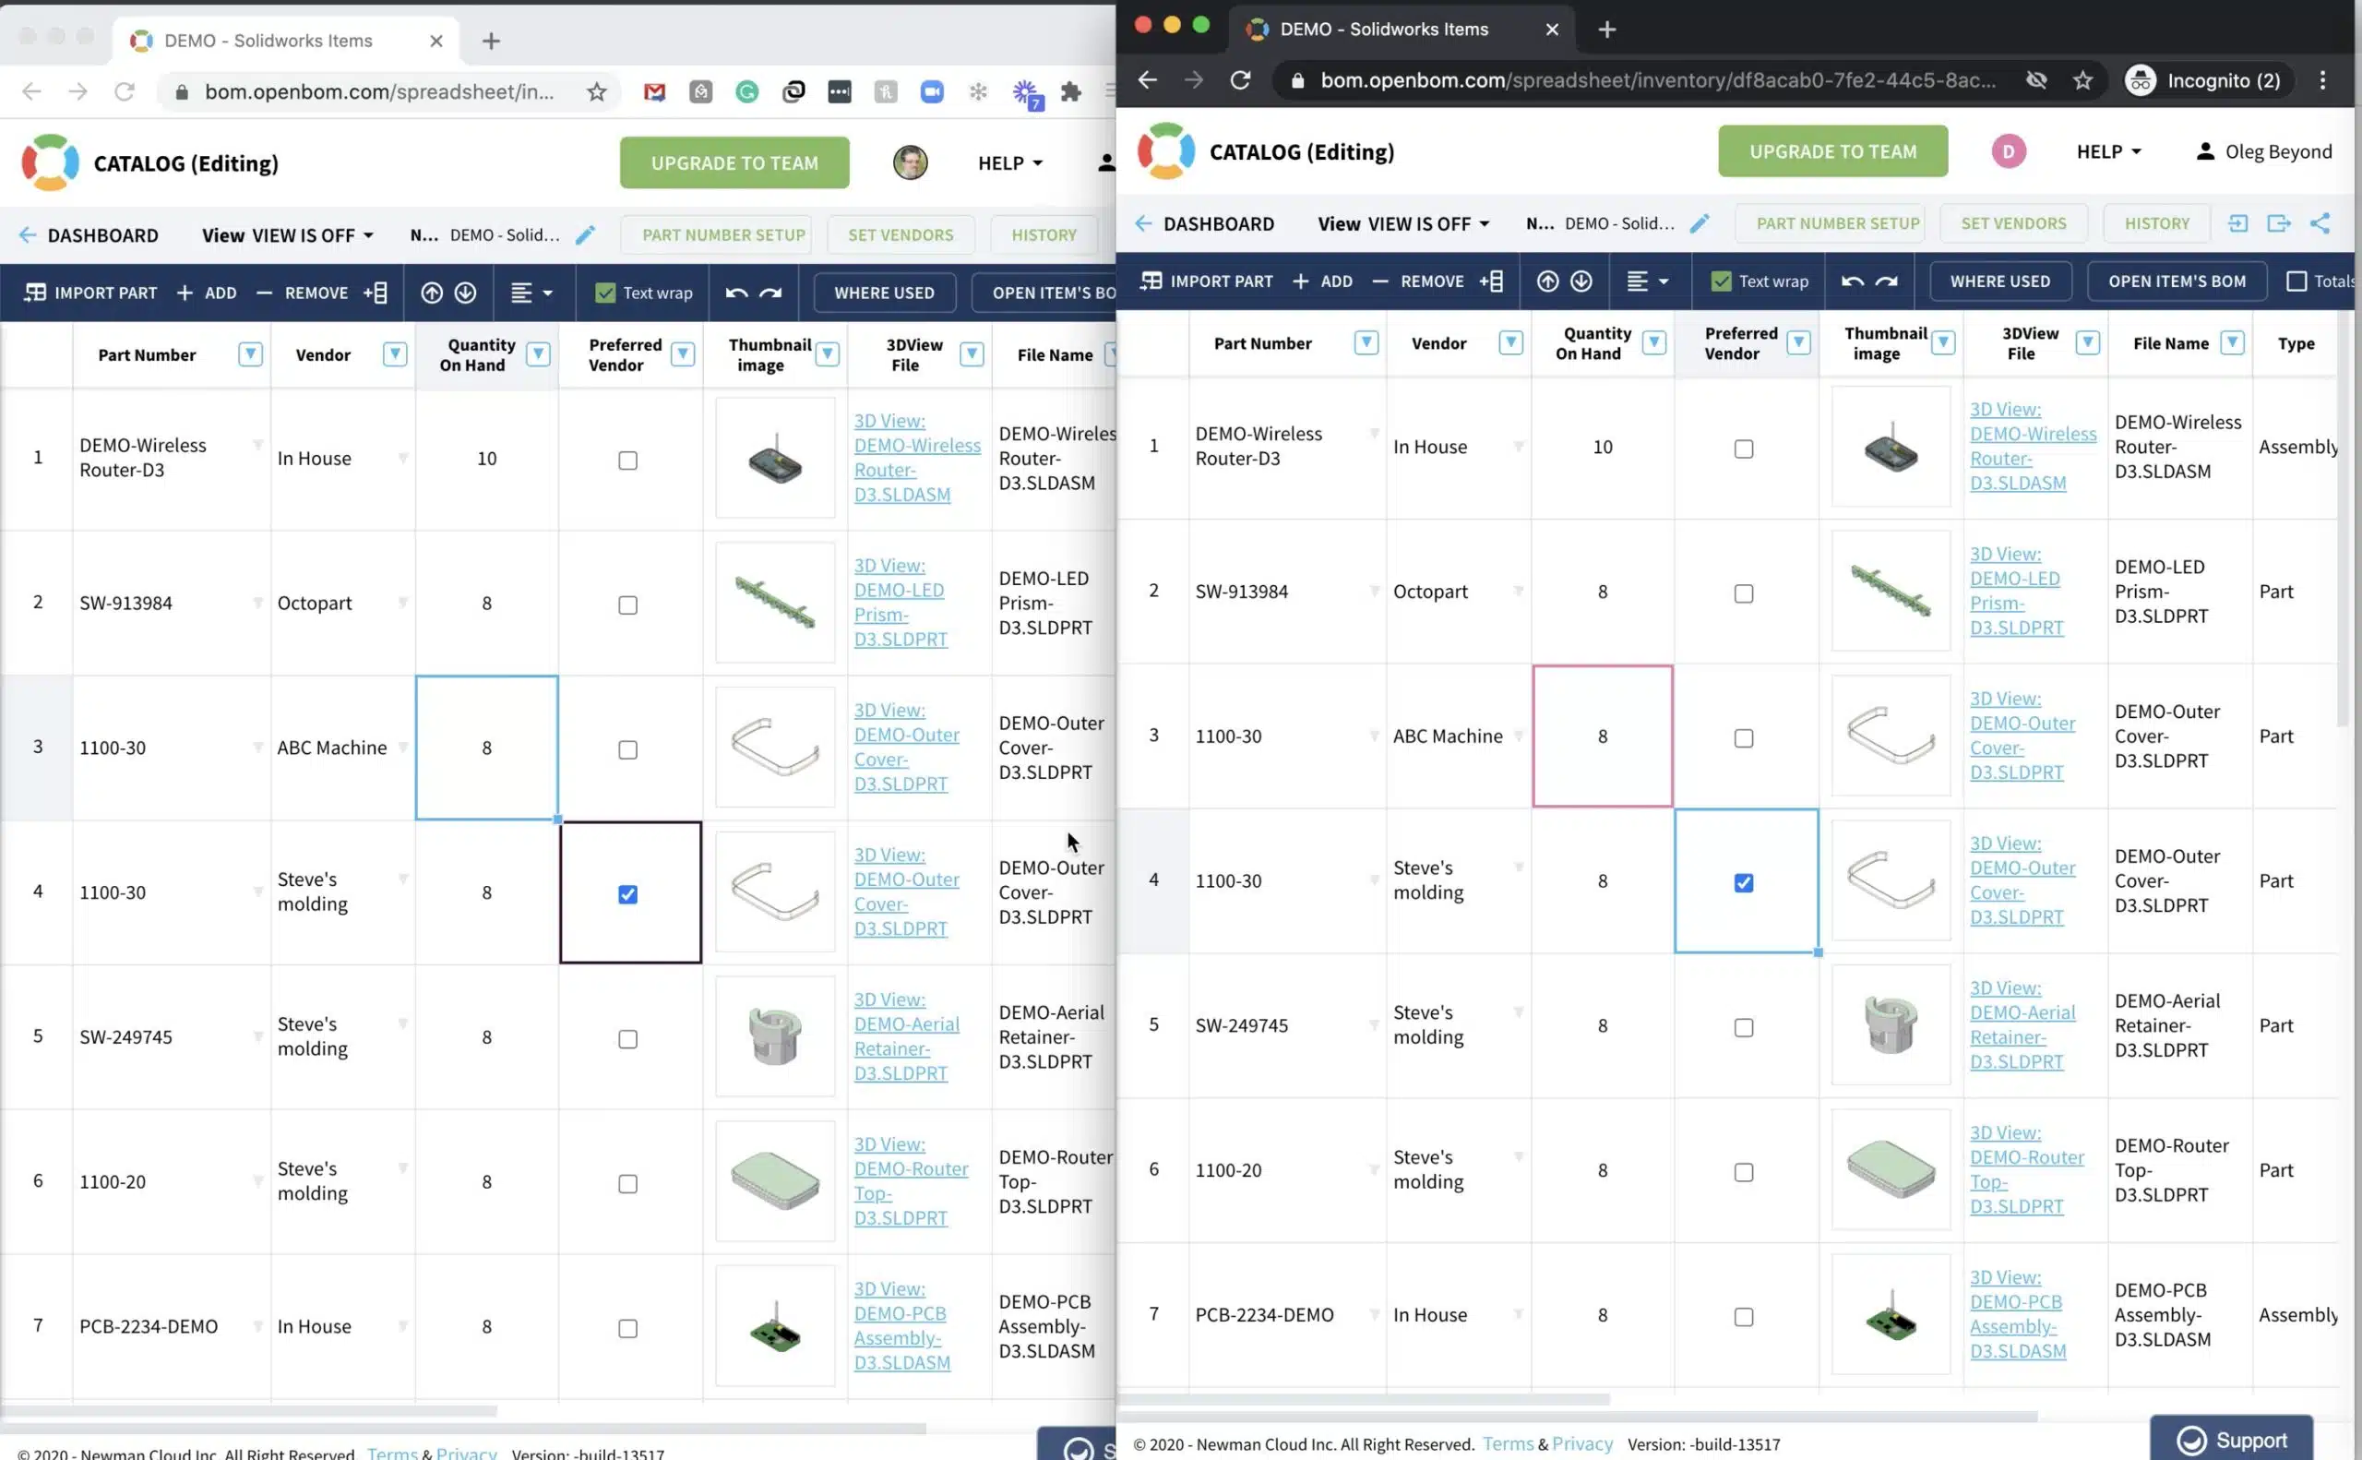Toggle Text wrap checkbox in right toolbar
Screen dimensions: 2362x1460
[x=1721, y=281]
